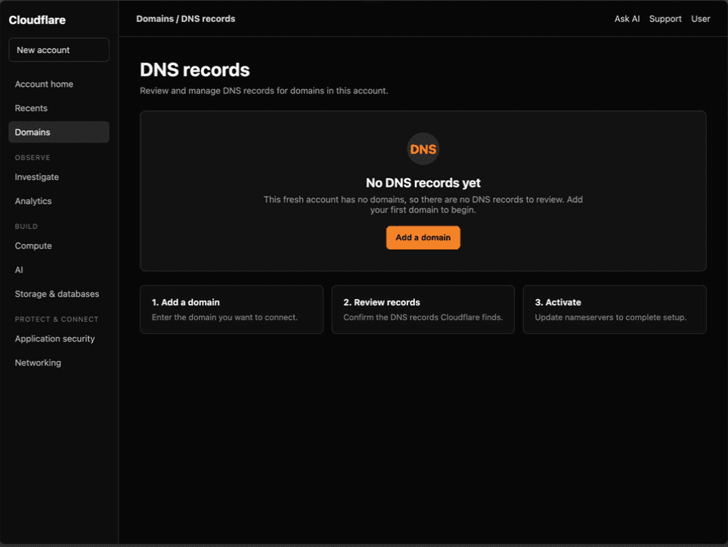The height and width of the screenshot is (547, 728).
Task: Click the 'Review and manage DNS records' subtitle
Action: 264,91
